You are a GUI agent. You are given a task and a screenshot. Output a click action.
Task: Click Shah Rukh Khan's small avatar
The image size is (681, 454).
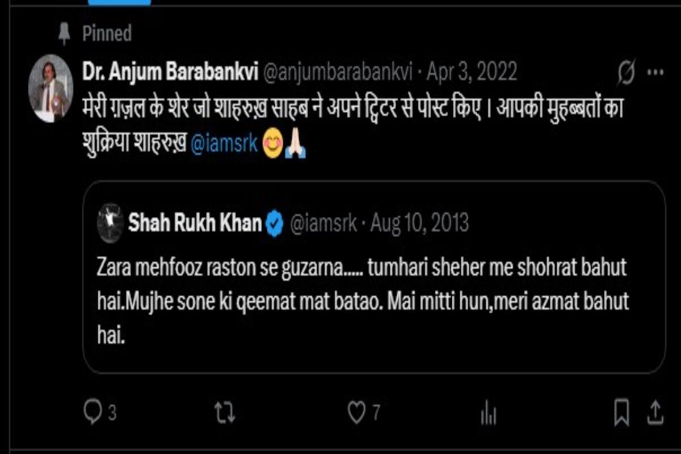tap(110, 223)
